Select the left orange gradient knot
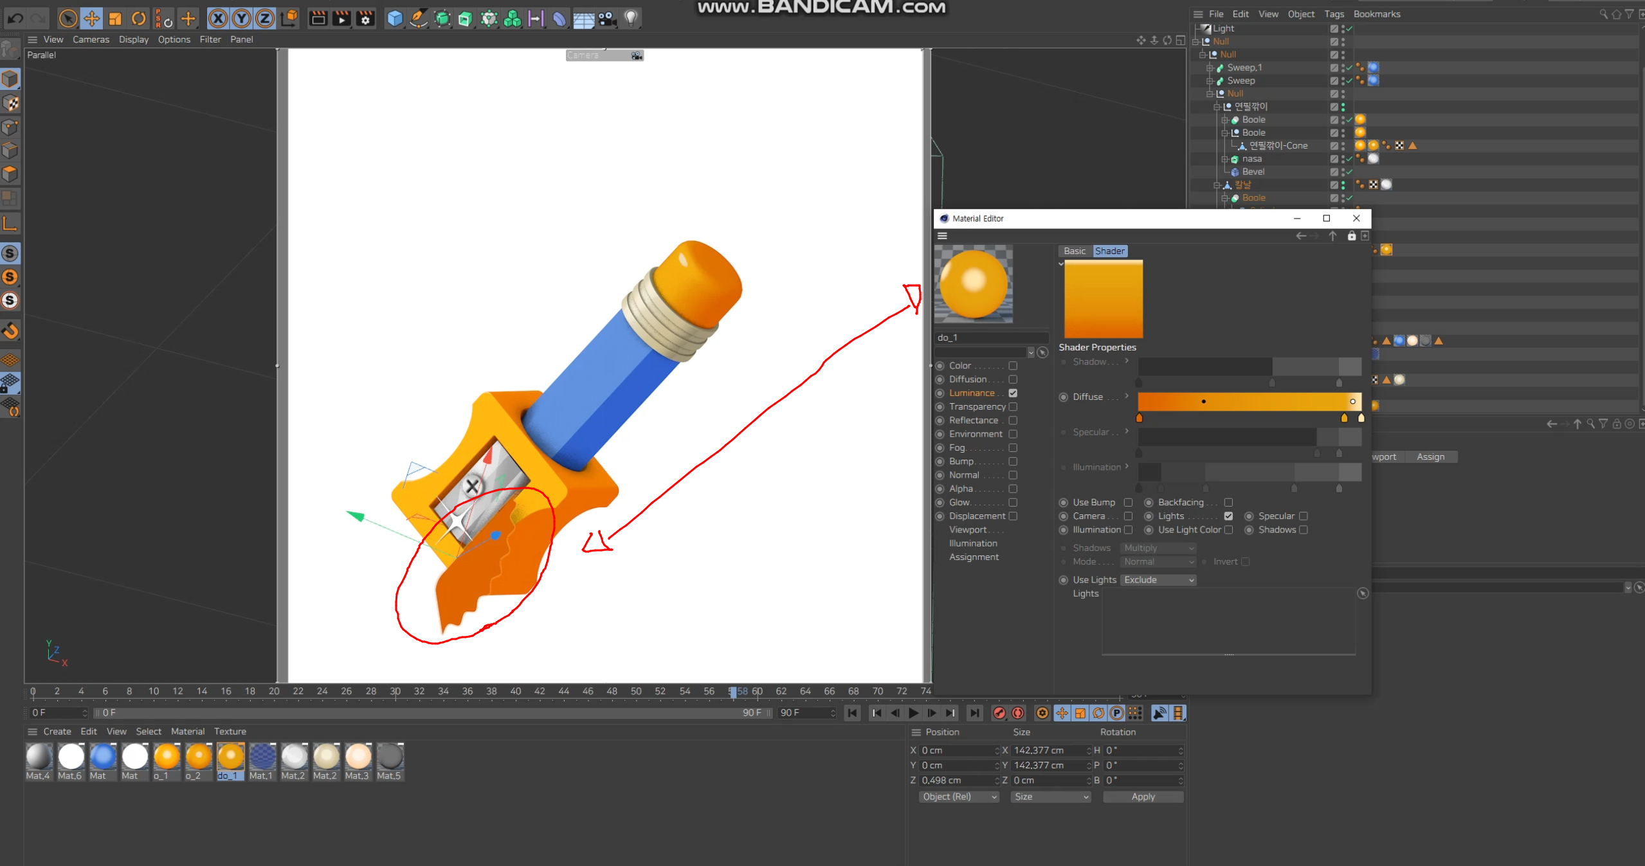This screenshot has height=866, width=1645. pos(1139,418)
